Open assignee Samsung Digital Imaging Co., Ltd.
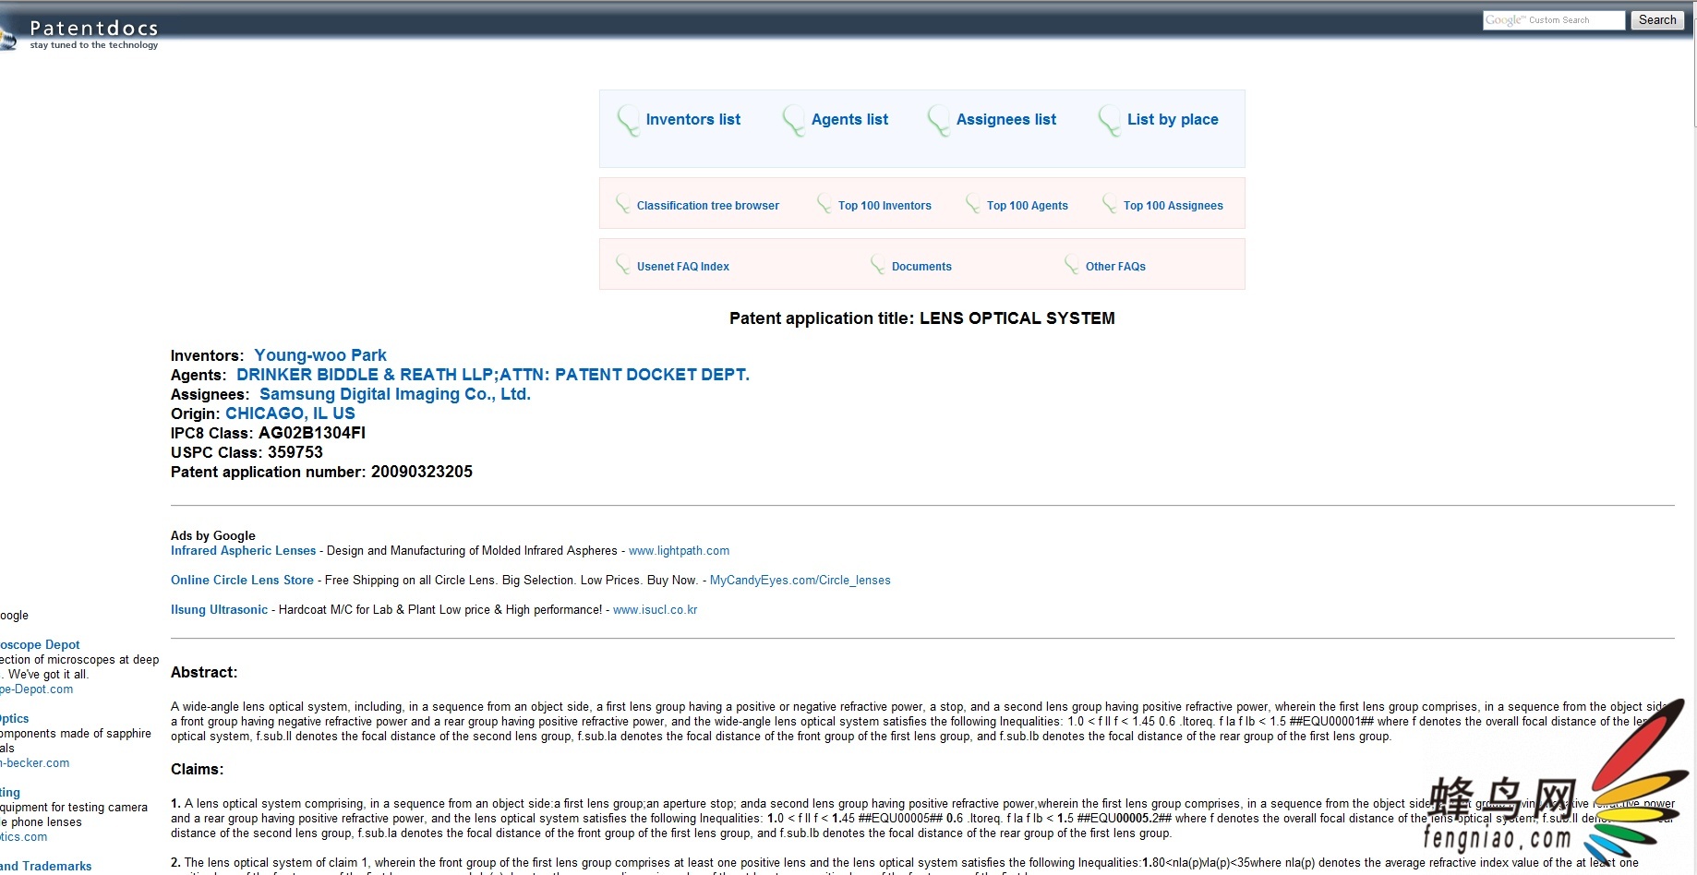Image resolution: width=1697 pixels, height=875 pixels. click(395, 394)
